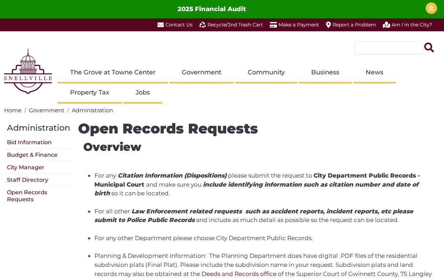The width and height of the screenshot is (444, 278).
Task: Open Recycle/2nd Trash Cart link
Action: pyautogui.click(x=235, y=25)
